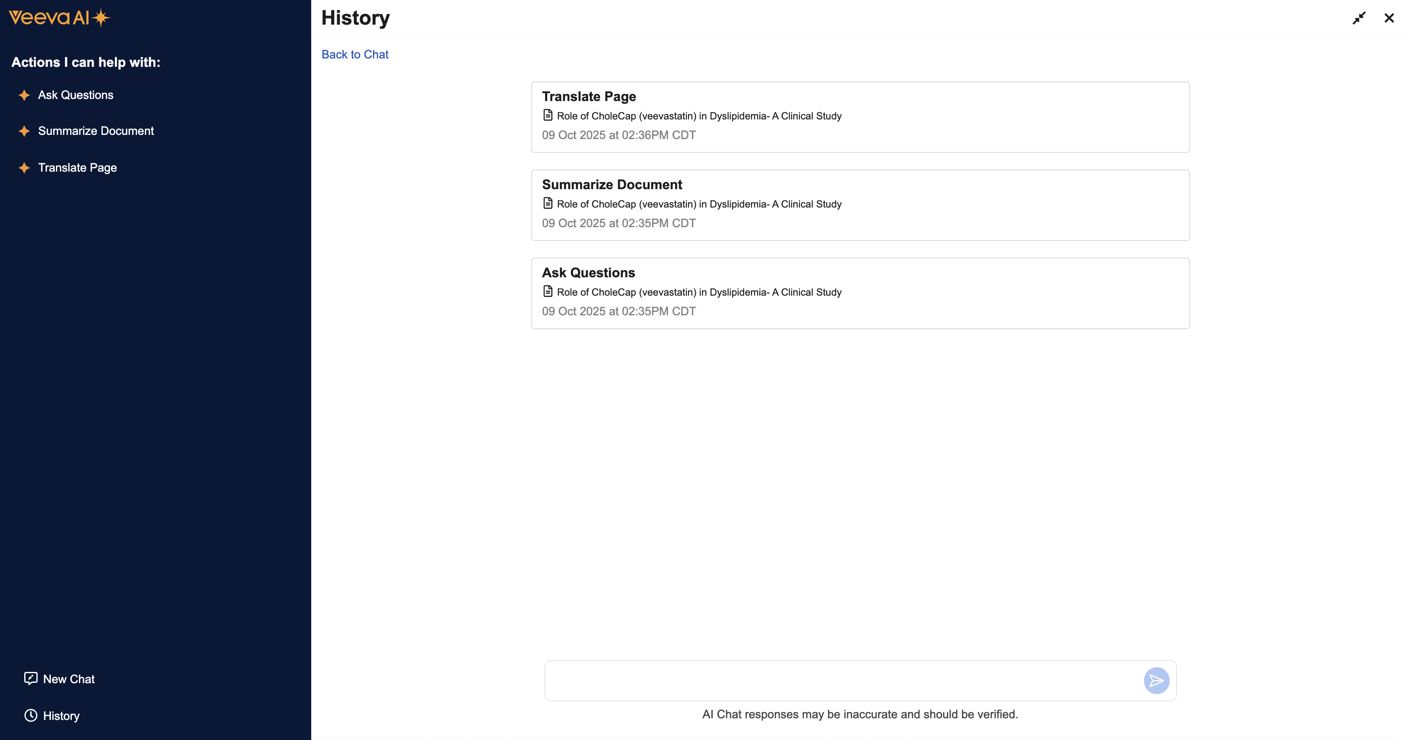Click the Veeva AI logo
The image size is (1406, 740).
click(x=59, y=18)
